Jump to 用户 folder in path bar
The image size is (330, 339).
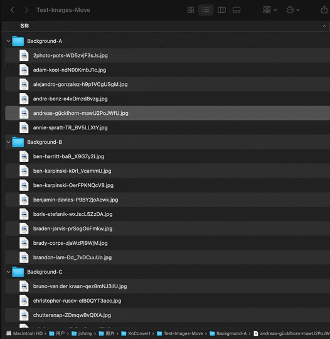57,333
